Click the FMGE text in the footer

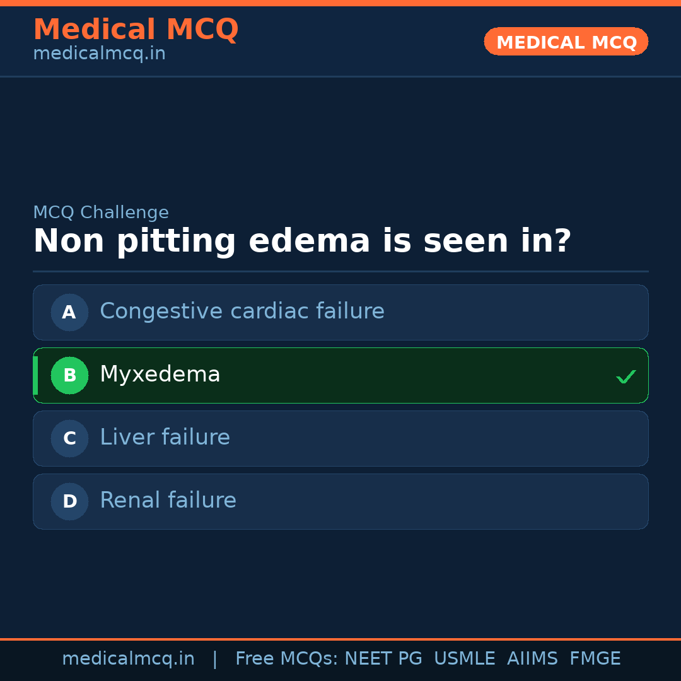click(595, 659)
